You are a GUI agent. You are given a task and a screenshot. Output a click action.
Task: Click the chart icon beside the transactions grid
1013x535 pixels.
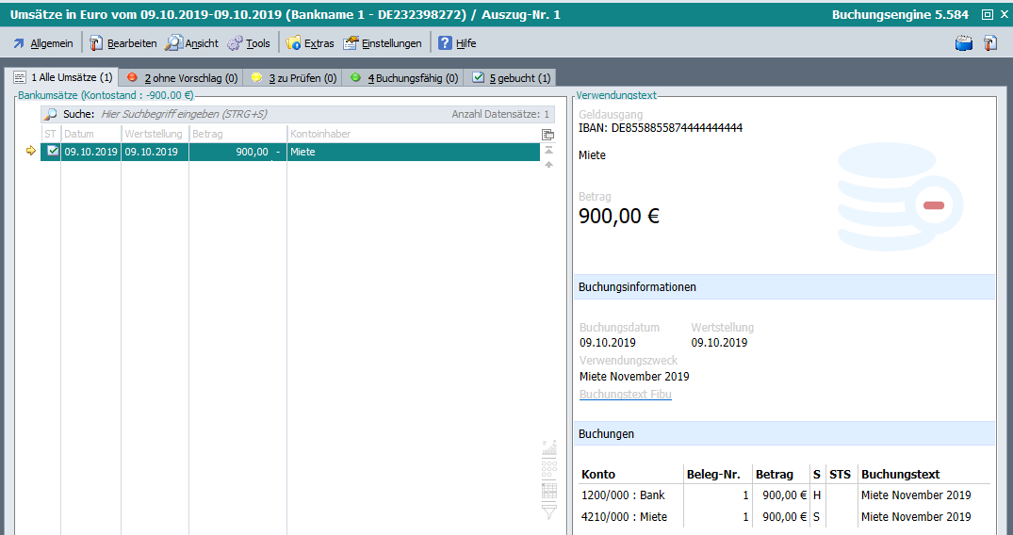(x=549, y=446)
